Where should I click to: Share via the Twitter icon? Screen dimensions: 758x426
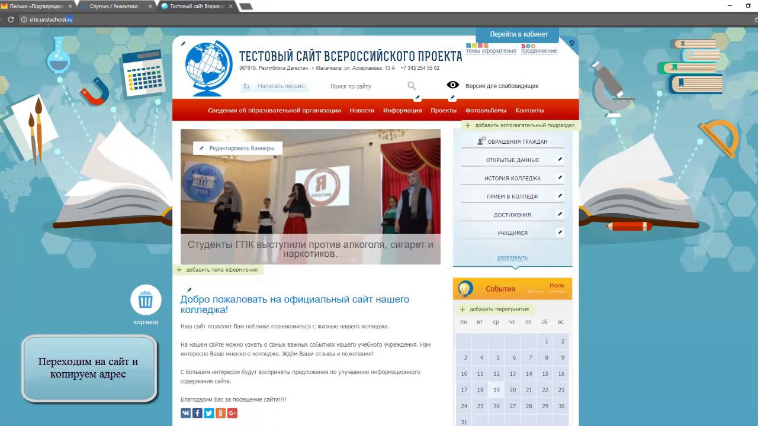pos(209,413)
